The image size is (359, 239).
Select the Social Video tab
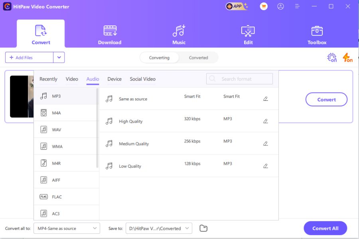pyautogui.click(x=142, y=79)
